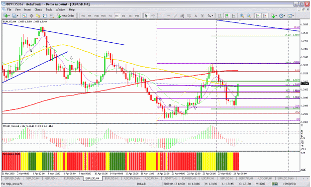Switch to the GBPUSD,Daily chart tab

[12, 178]
